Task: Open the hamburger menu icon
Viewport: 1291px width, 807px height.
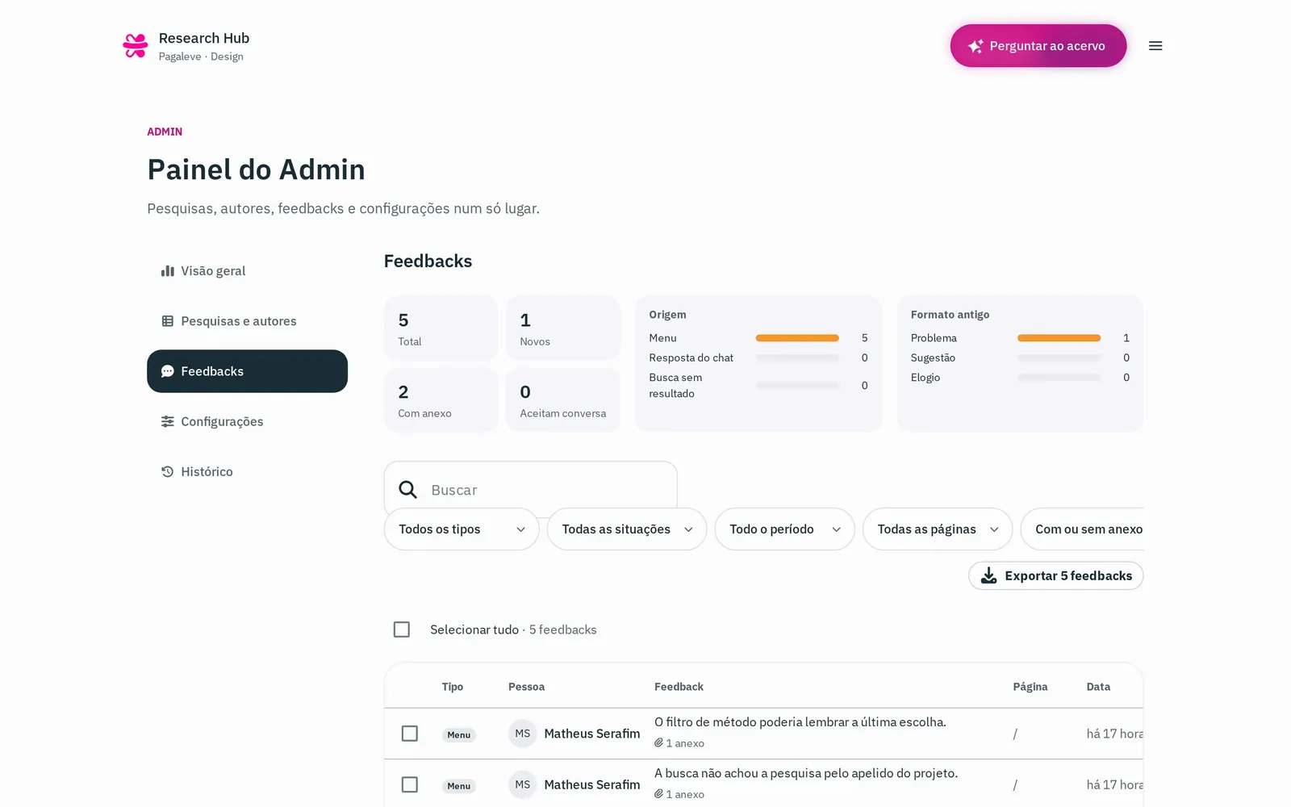Action: tap(1155, 46)
